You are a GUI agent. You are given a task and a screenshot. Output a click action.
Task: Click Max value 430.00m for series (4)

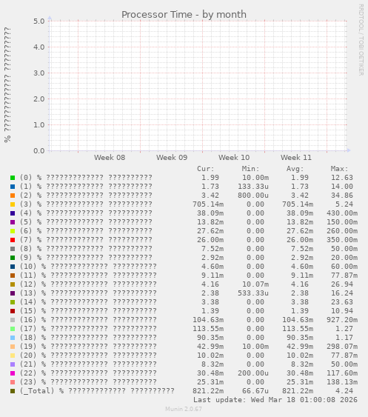pyautogui.click(x=342, y=213)
